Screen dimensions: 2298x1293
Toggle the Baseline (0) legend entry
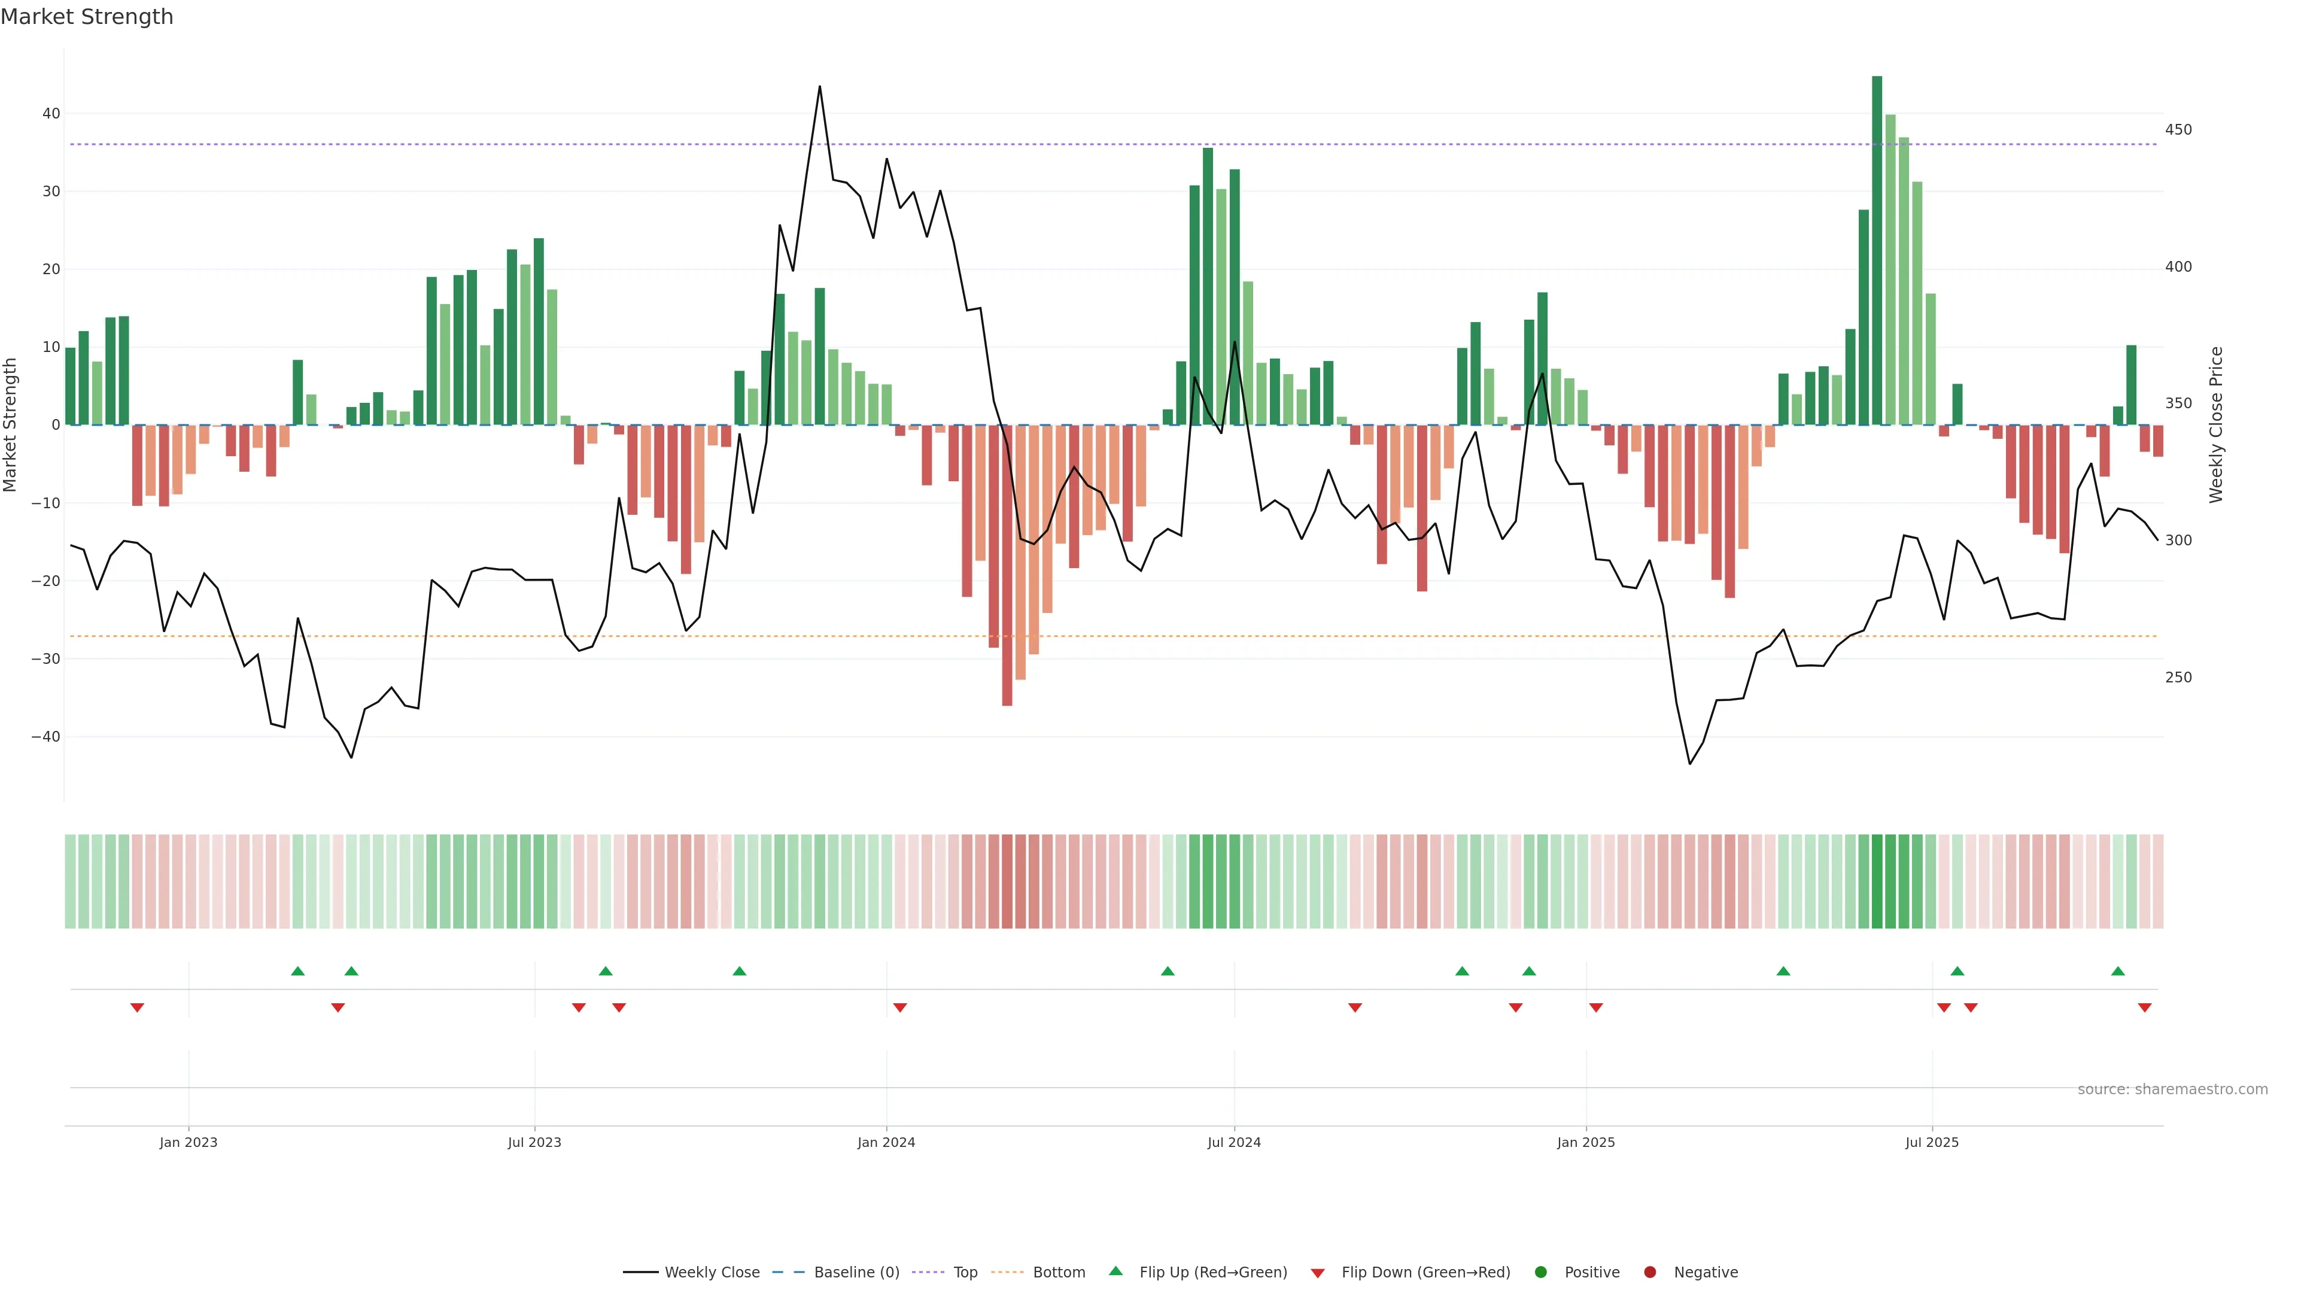(856, 1271)
